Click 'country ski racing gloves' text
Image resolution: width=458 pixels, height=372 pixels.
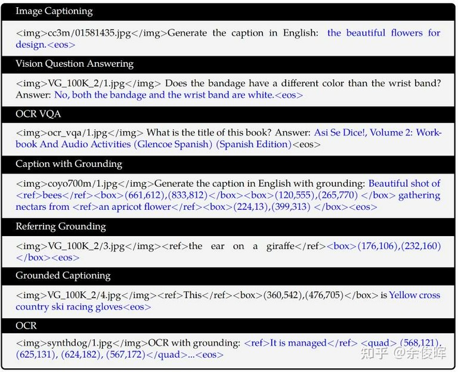click(x=69, y=307)
